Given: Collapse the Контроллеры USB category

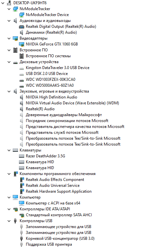Looking at the screenshot, I should 9,221.
